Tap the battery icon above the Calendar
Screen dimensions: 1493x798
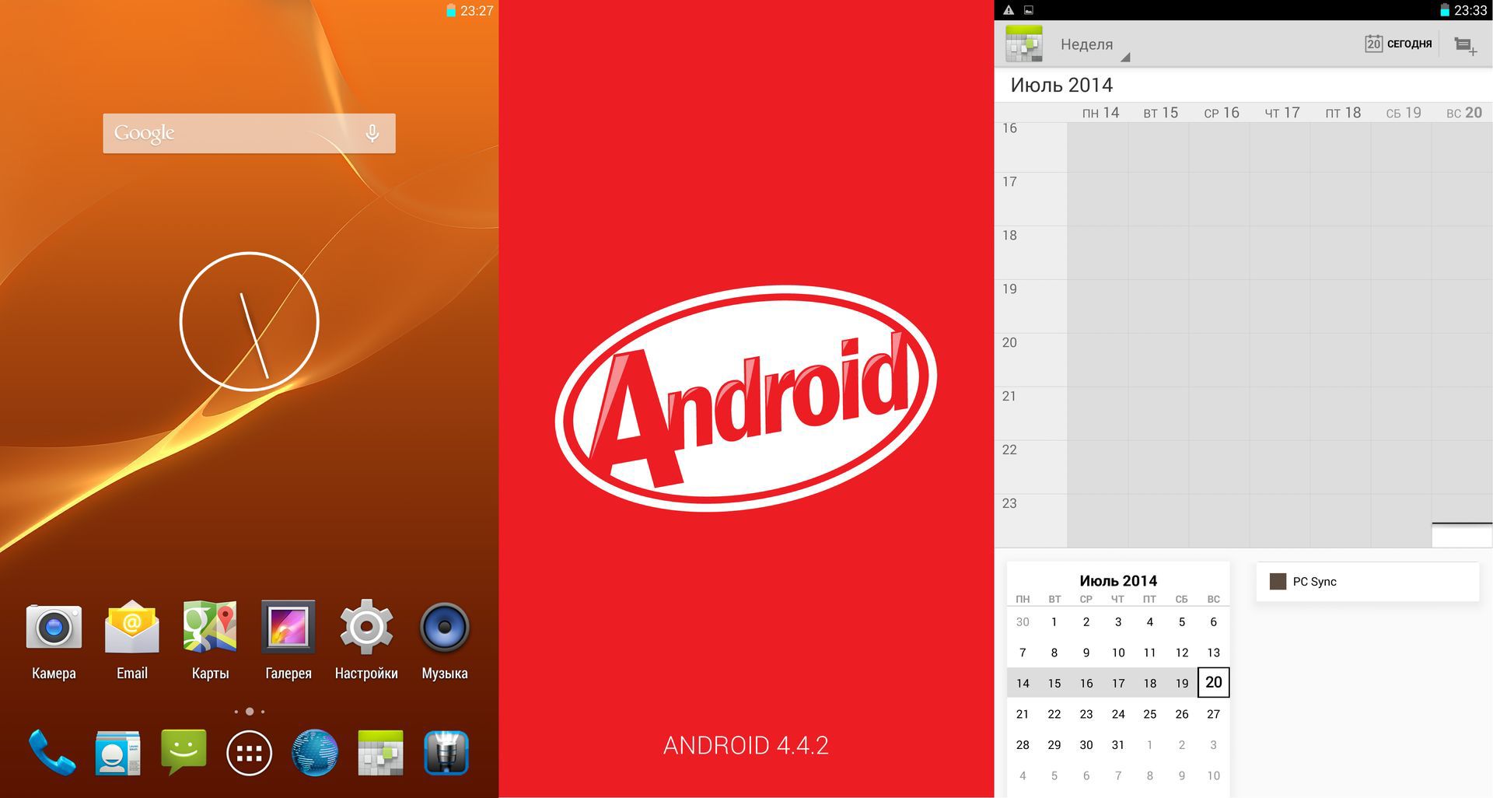1444,11
